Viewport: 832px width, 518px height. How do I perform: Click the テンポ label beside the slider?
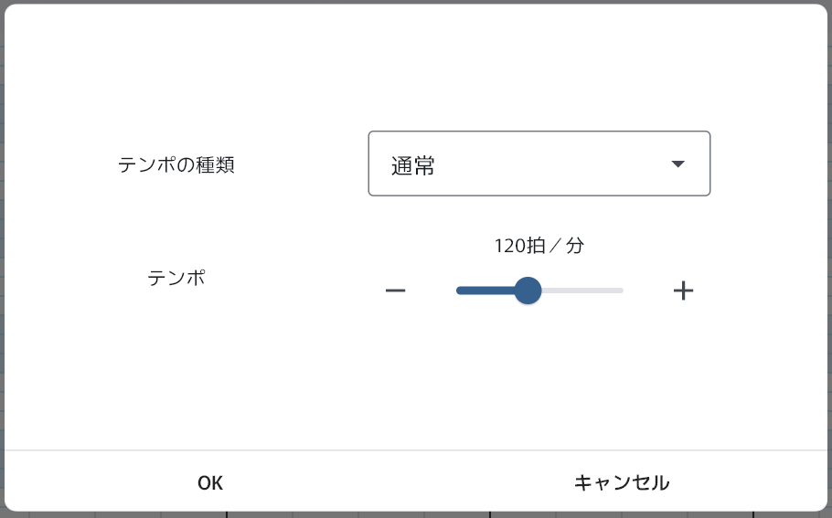point(176,278)
